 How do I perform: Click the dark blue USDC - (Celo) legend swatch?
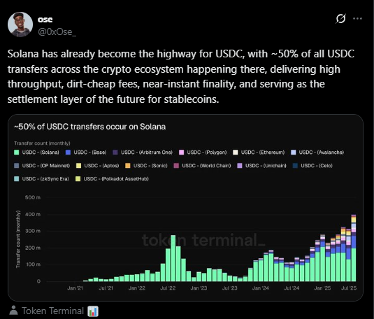pos(295,166)
